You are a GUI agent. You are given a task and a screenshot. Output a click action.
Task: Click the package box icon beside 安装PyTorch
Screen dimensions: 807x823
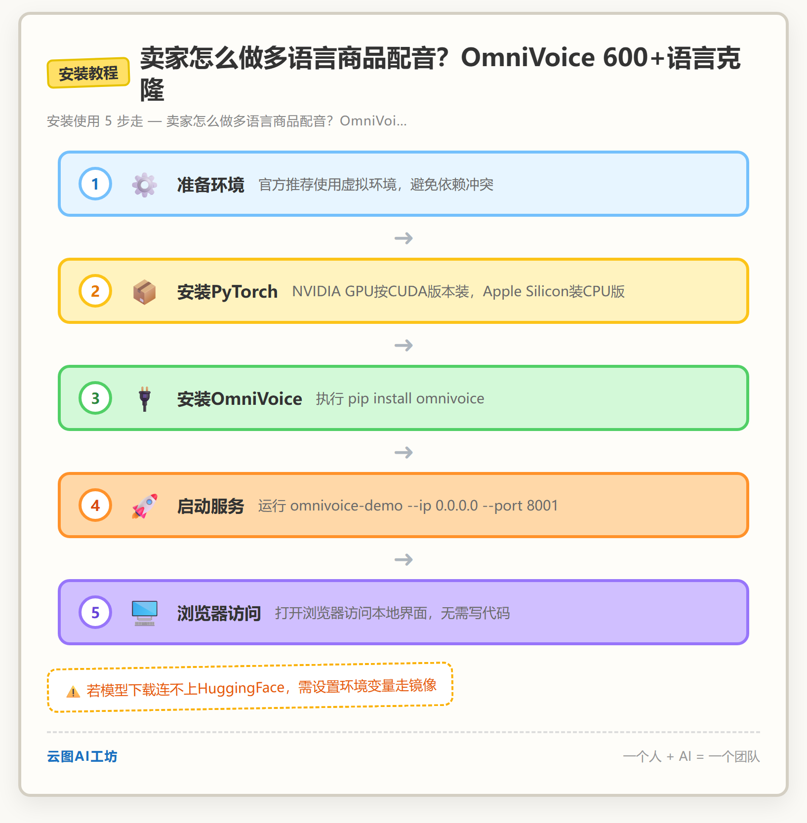pyautogui.click(x=144, y=292)
